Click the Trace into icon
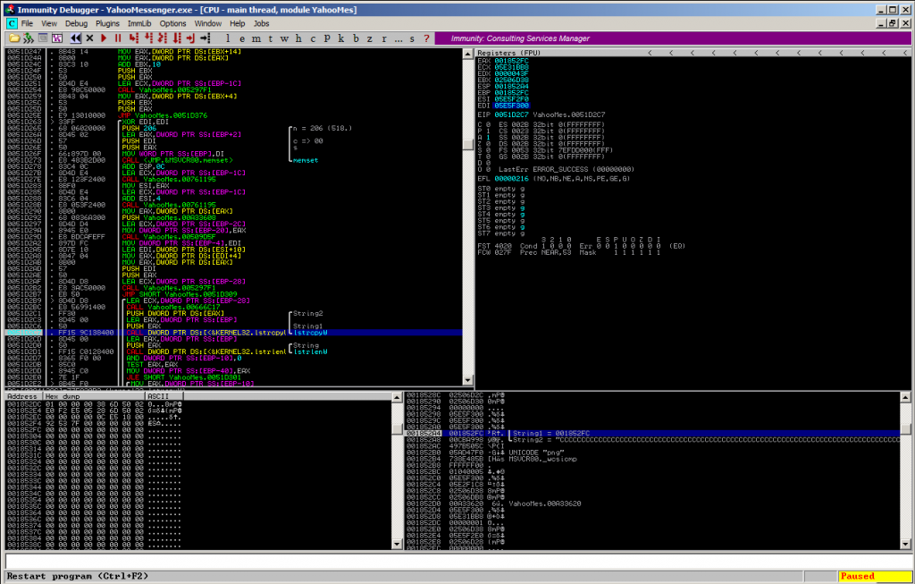 pos(163,38)
